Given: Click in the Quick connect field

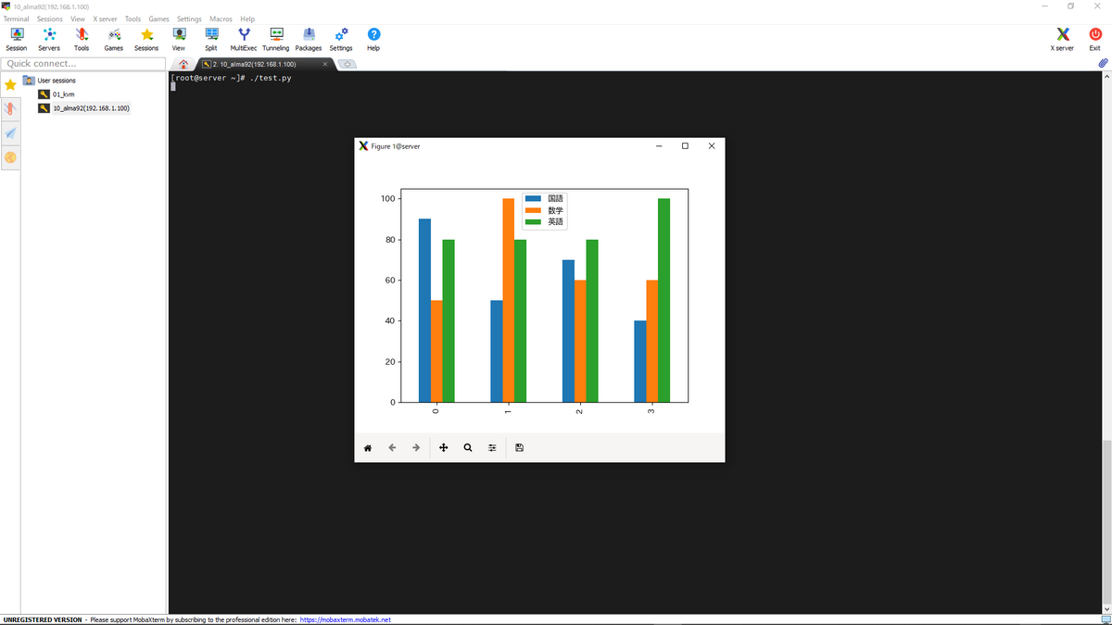Looking at the screenshot, I should pyautogui.click(x=83, y=63).
